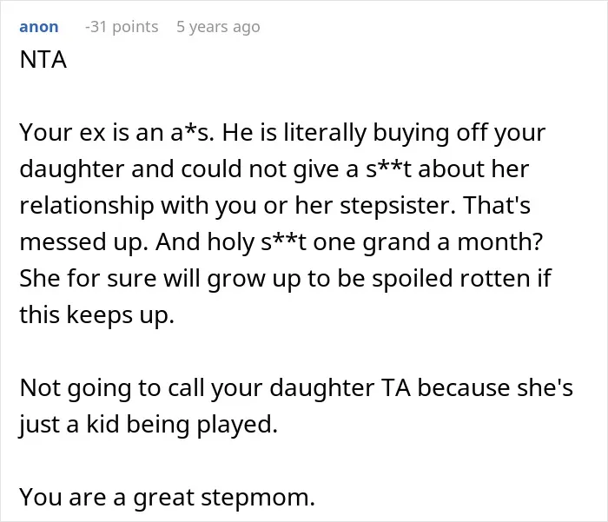Click the words 'spoiled rotten'
Screen dimensions: 608x522
[452, 278]
